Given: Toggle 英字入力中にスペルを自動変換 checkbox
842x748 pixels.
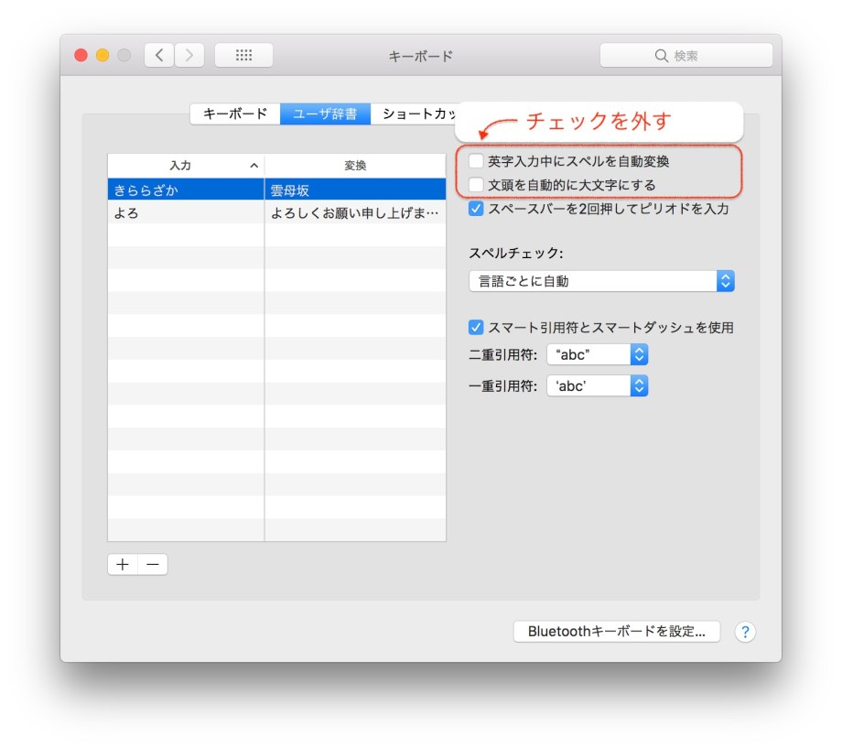Looking at the screenshot, I should [476, 160].
